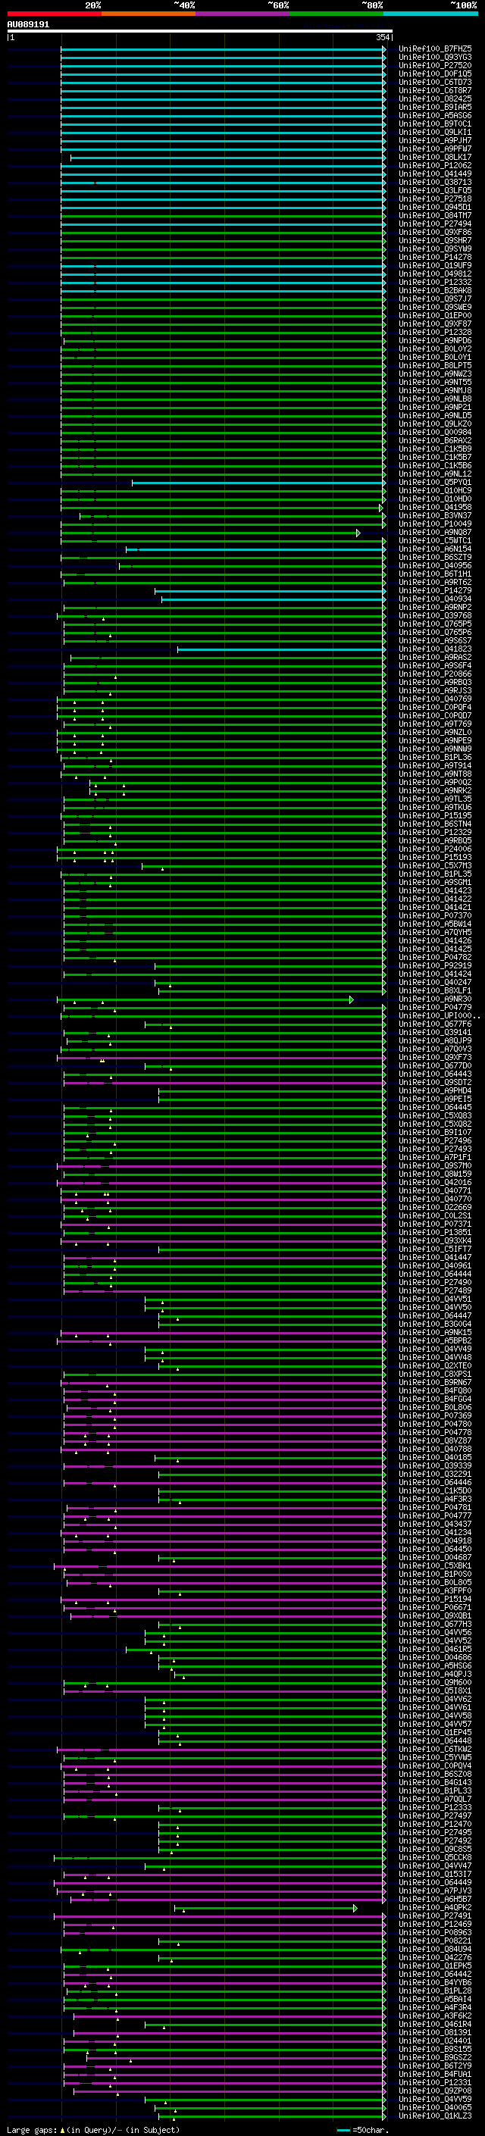Select hit label UniRef100_B3G0G4
The width and height of the screenshot is (485, 2136).
point(435,1324)
